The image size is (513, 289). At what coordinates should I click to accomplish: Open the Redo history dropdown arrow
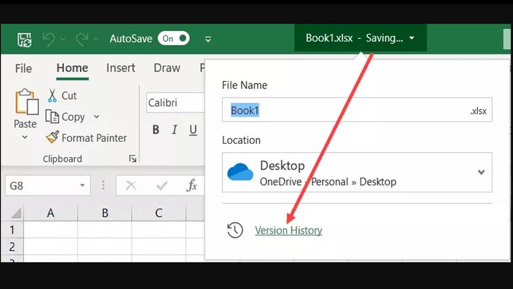pyautogui.click(x=96, y=40)
